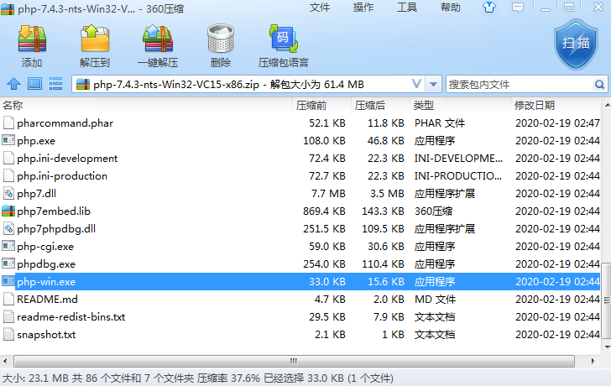This screenshot has height=386, width=611.
Task: Click the phpdbg.exe file icon
Action: (8, 263)
